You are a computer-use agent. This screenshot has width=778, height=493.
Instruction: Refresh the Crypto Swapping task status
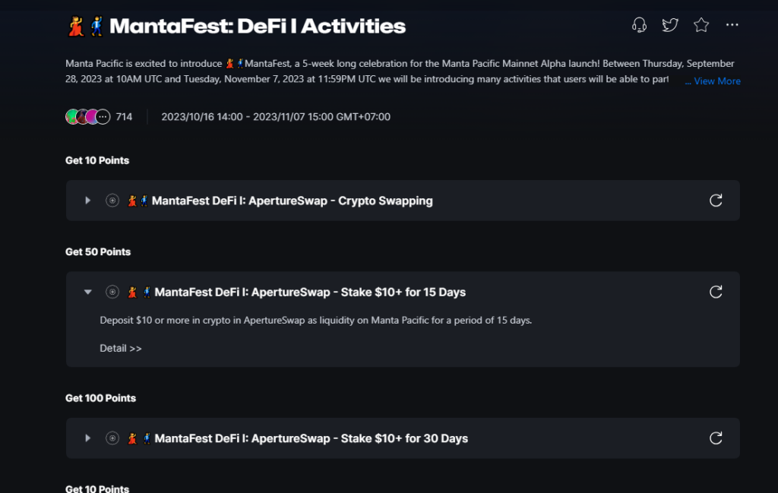(716, 201)
